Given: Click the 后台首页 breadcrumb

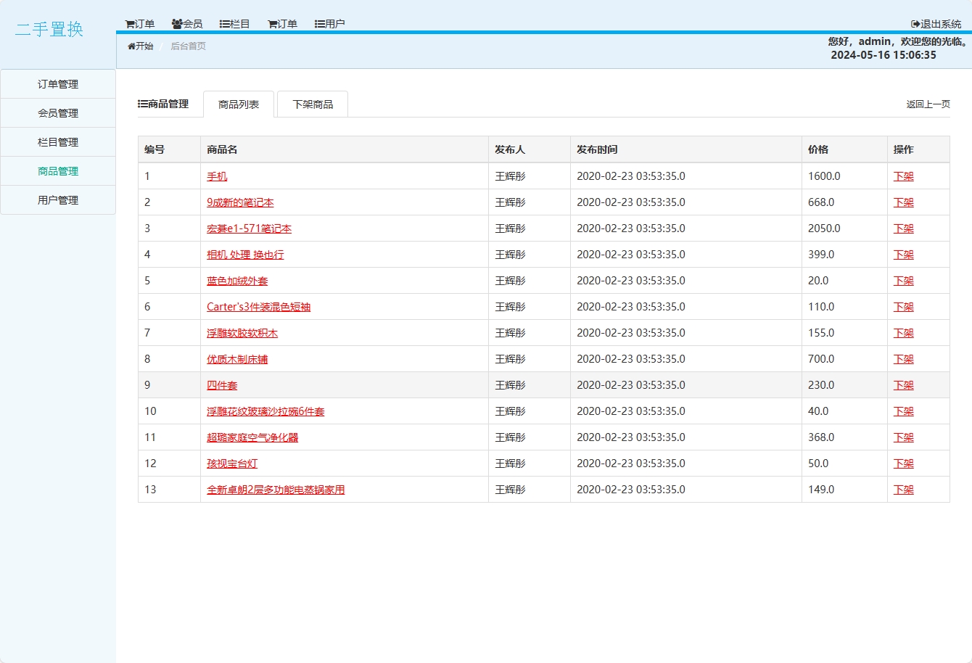Looking at the screenshot, I should [188, 46].
